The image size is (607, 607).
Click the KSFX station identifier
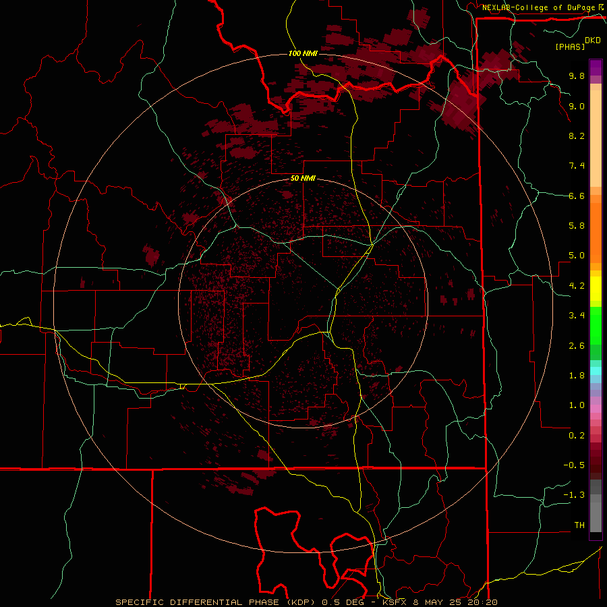(395, 602)
